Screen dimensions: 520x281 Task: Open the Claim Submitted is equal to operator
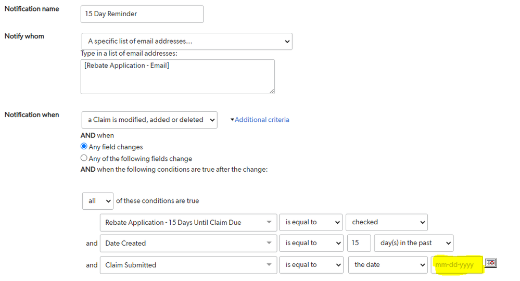[x=311, y=264]
